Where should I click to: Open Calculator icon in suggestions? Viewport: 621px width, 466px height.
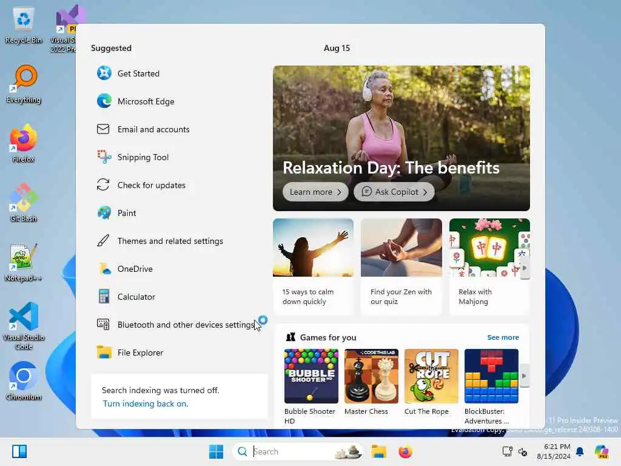click(104, 296)
